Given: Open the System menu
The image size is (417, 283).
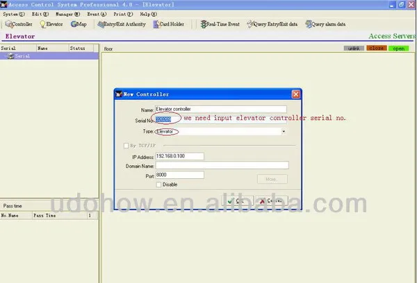Looking at the screenshot, I should 14,14.
